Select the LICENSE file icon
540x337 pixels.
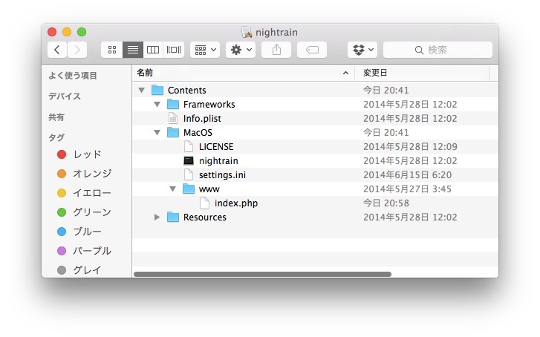[189, 147]
